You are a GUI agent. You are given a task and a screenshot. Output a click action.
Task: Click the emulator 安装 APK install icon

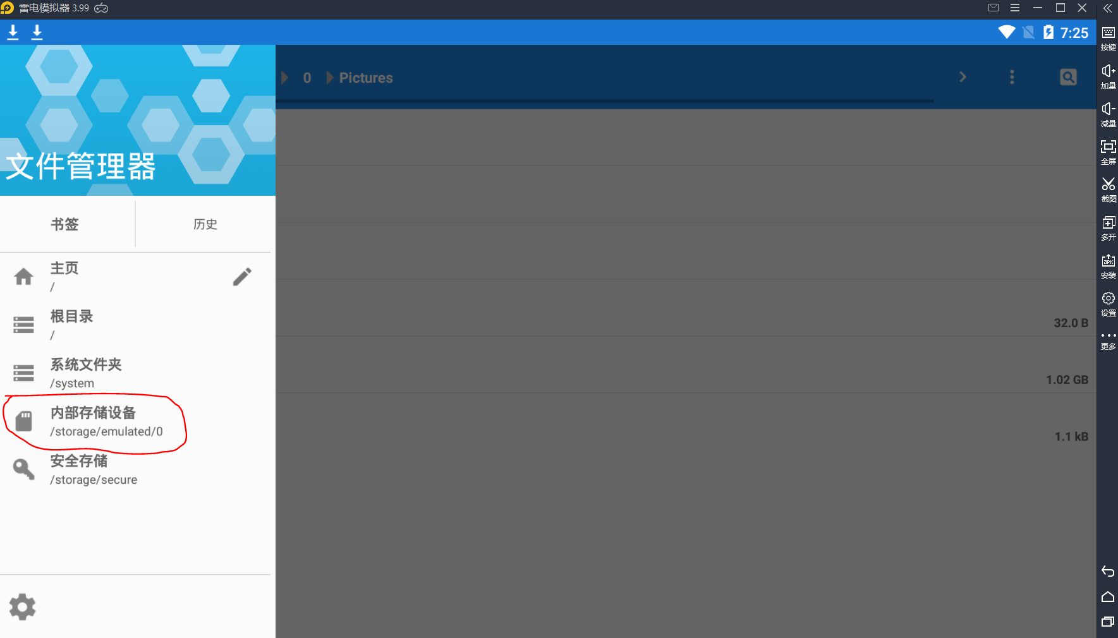(1108, 265)
